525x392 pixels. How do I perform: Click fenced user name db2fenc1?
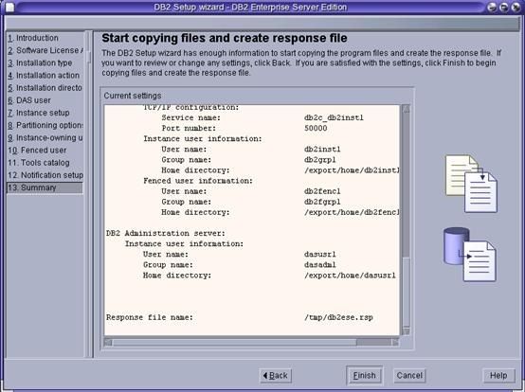[322, 191]
